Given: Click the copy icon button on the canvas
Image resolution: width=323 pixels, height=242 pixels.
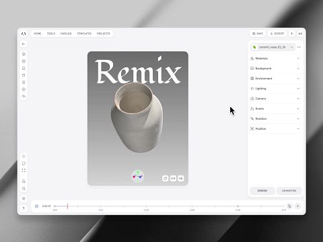Looking at the screenshot, I should click(166, 178).
